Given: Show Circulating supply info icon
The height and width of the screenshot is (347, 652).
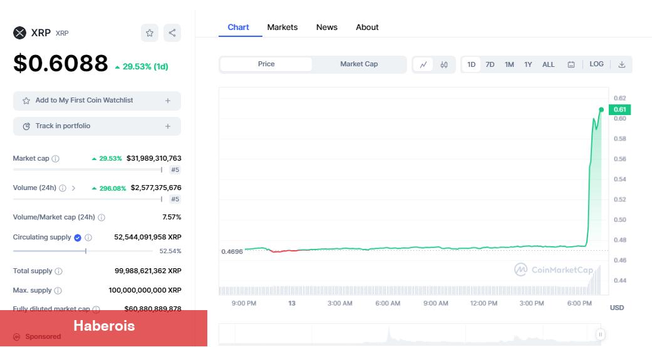Looking at the screenshot, I should [x=88, y=238].
